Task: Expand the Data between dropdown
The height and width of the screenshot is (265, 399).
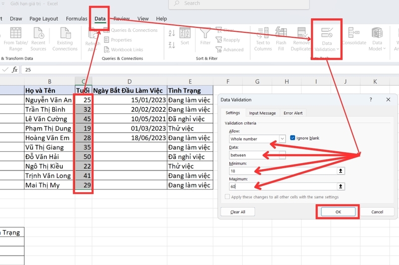Action: tap(282, 155)
